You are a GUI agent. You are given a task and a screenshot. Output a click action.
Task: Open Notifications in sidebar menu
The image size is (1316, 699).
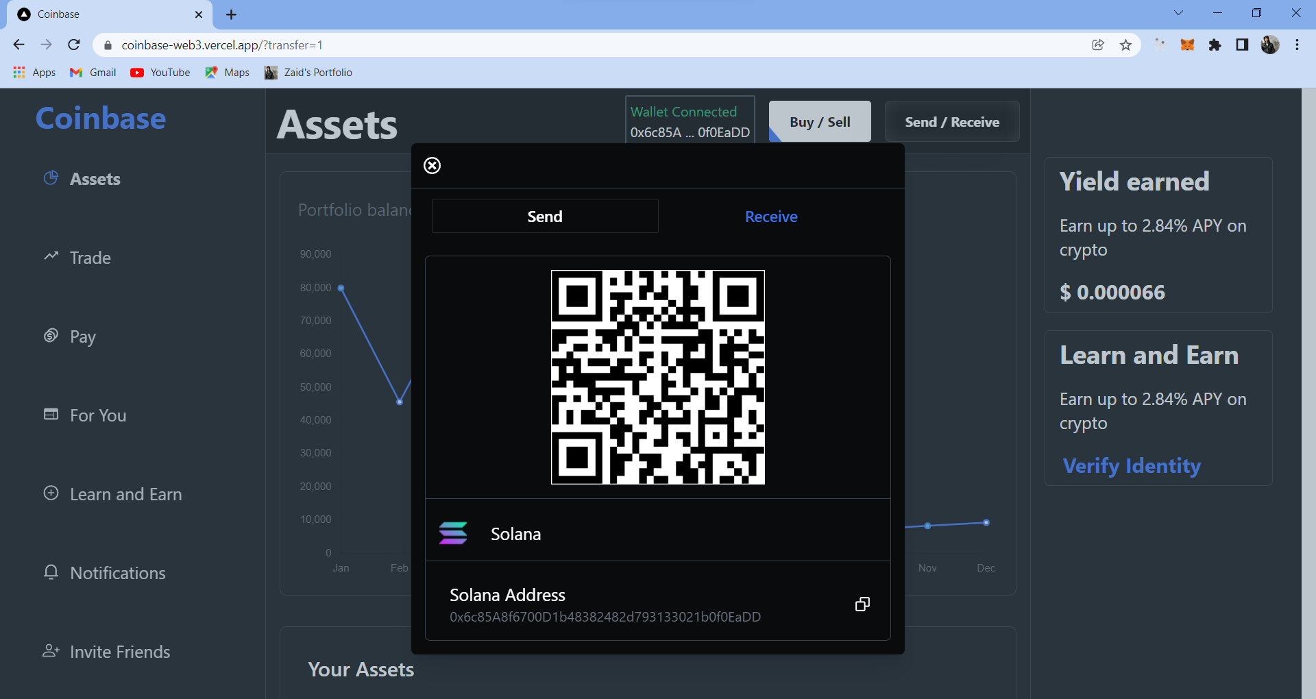(x=118, y=573)
